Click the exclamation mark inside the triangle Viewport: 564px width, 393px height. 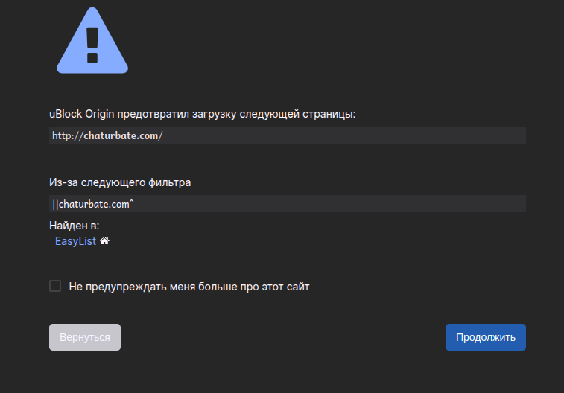[x=92, y=45]
